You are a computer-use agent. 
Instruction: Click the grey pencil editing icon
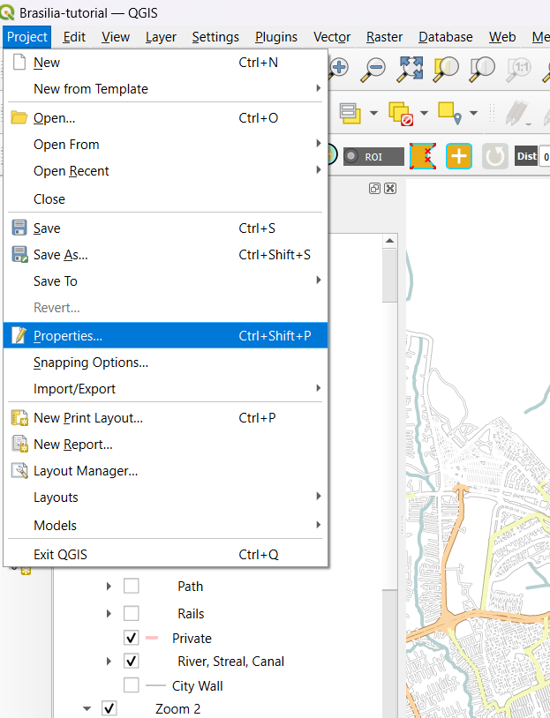pyautogui.click(x=518, y=113)
